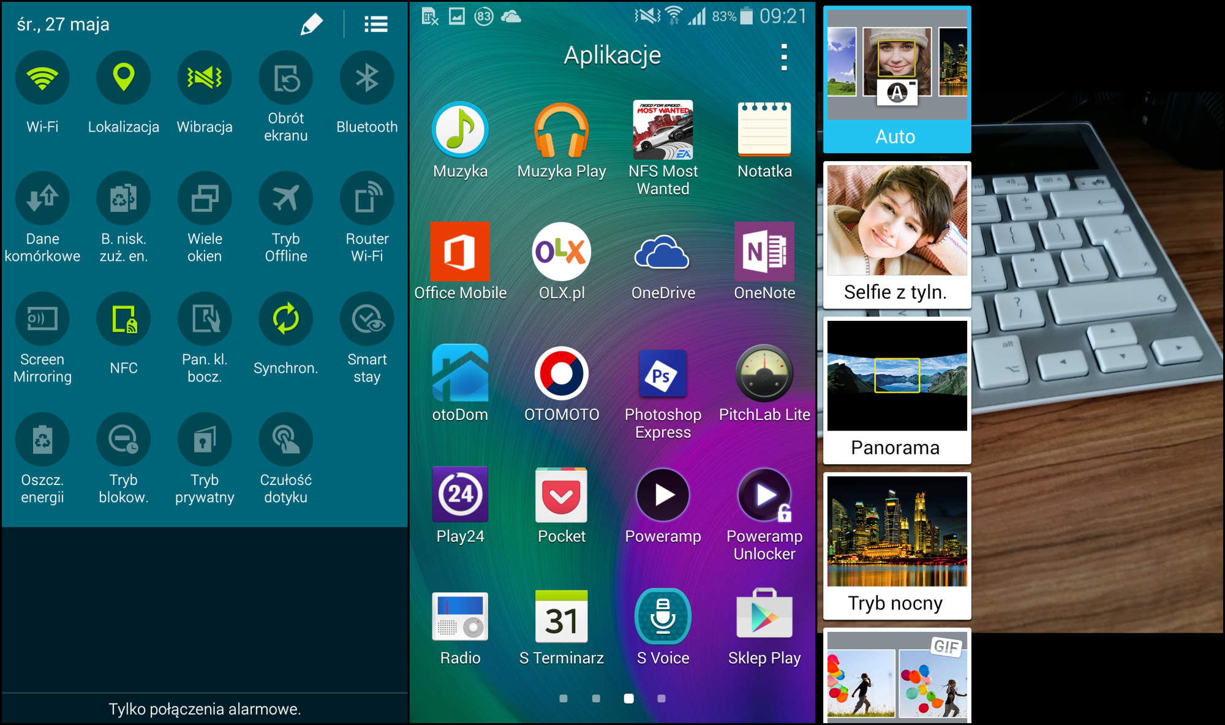Select Selfie z tyln. camera mode
Image resolution: width=1225 pixels, height=725 pixels.
coord(897,235)
